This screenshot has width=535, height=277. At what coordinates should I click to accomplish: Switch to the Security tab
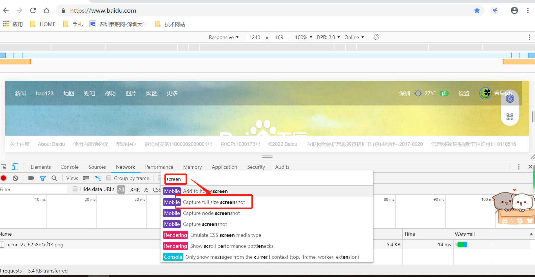pyautogui.click(x=256, y=167)
